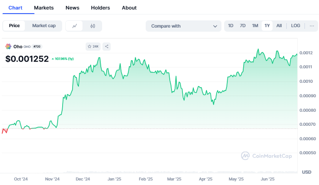319x185 pixels.
Task: Enable LOG scale on chart
Action: tap(295, 26)
